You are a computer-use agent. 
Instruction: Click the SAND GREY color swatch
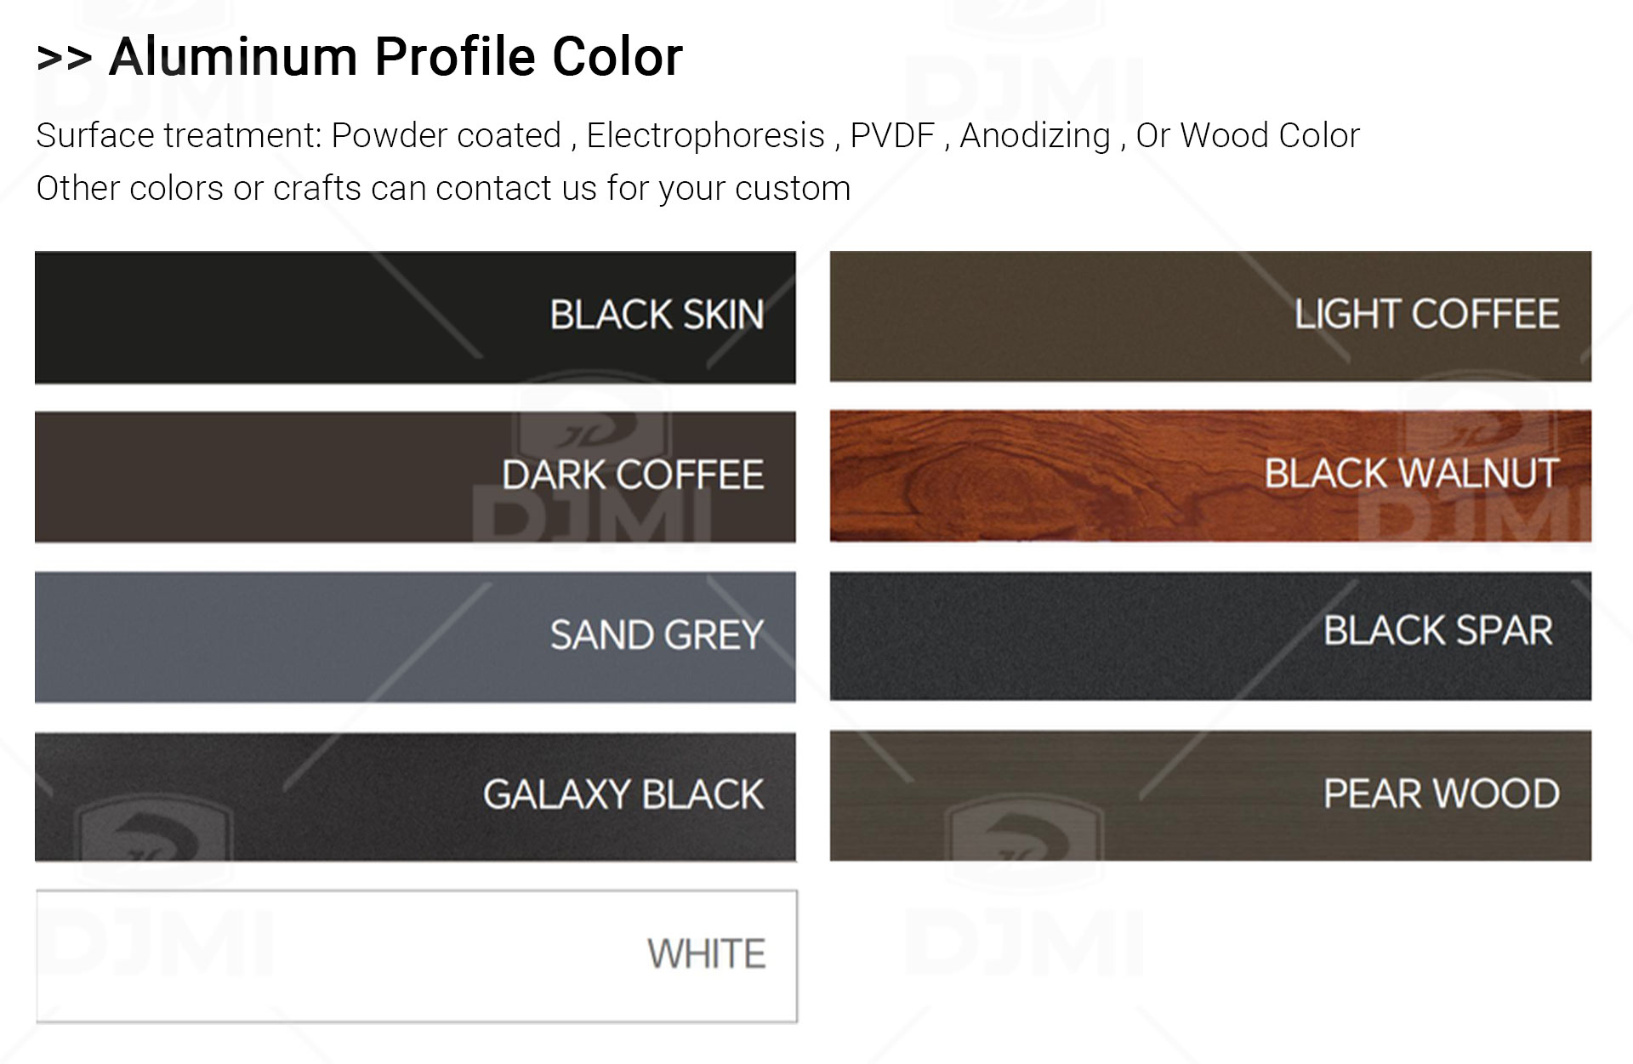(415, 637)
